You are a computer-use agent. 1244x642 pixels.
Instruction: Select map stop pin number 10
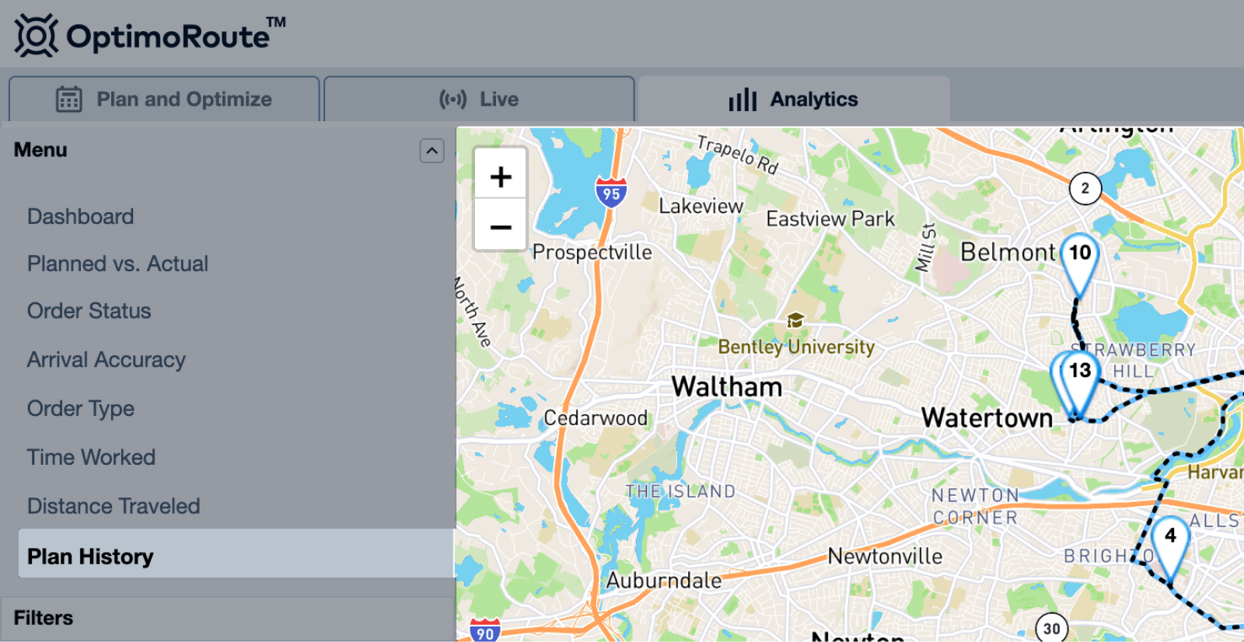coord(1079,256)
